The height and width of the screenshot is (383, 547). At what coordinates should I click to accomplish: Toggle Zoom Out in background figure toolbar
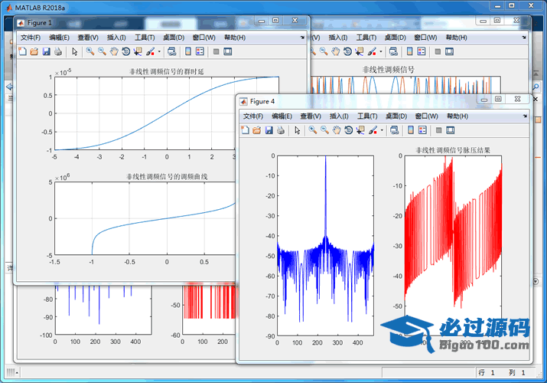pos(324,51)
